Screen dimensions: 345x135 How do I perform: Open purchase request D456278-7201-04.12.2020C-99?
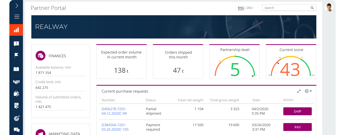[114, 111]
